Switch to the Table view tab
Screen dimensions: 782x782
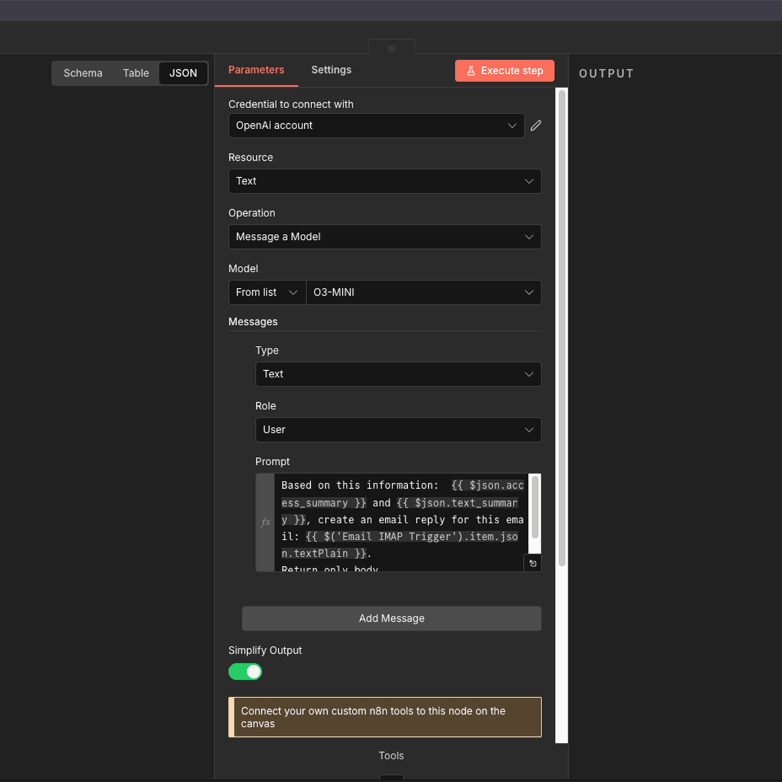pyautogui.click(x=136, y=73)
